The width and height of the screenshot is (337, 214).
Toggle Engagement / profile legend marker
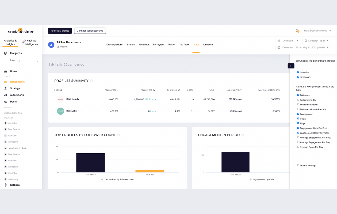(251, 179)
